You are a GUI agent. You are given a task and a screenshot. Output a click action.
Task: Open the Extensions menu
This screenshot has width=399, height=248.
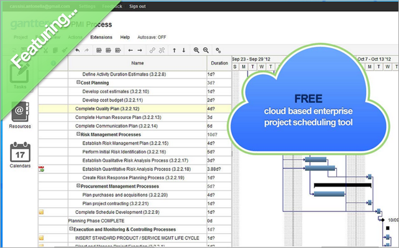click(x=101, y=37)
